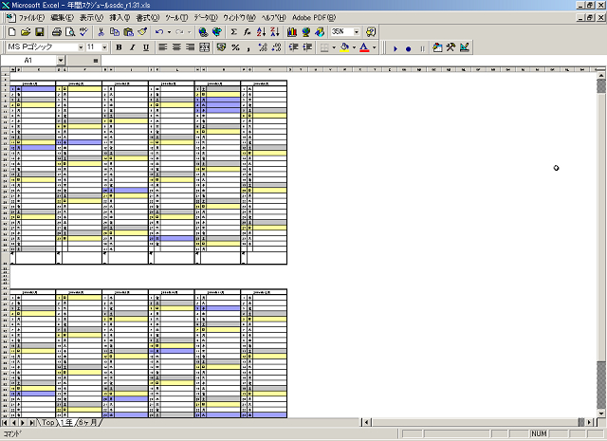
Task: Expand the borders style arrow
Action: click(334, 47)
